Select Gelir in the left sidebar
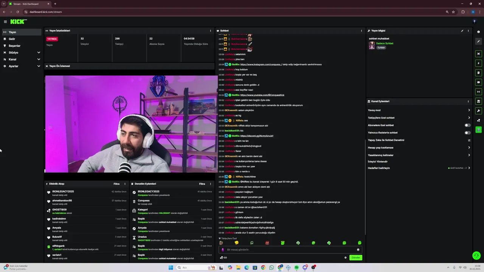This screenshot has width=484, height=272. click(x=22, y=39)
